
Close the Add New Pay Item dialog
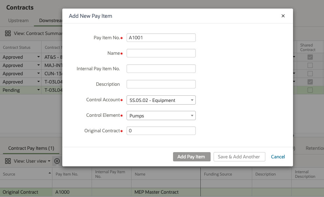(283, 16)
